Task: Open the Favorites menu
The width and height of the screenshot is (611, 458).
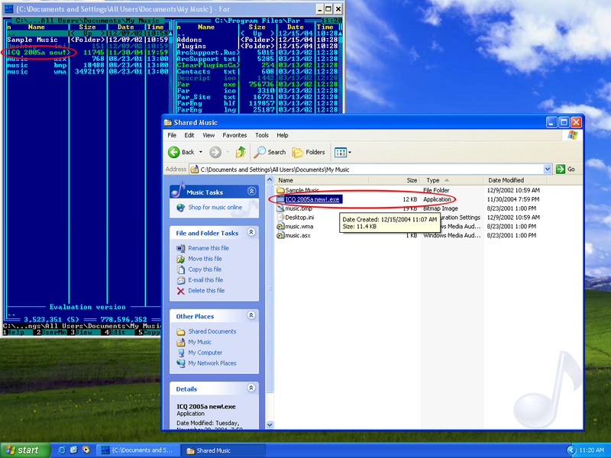Action: tap(234, 135)
